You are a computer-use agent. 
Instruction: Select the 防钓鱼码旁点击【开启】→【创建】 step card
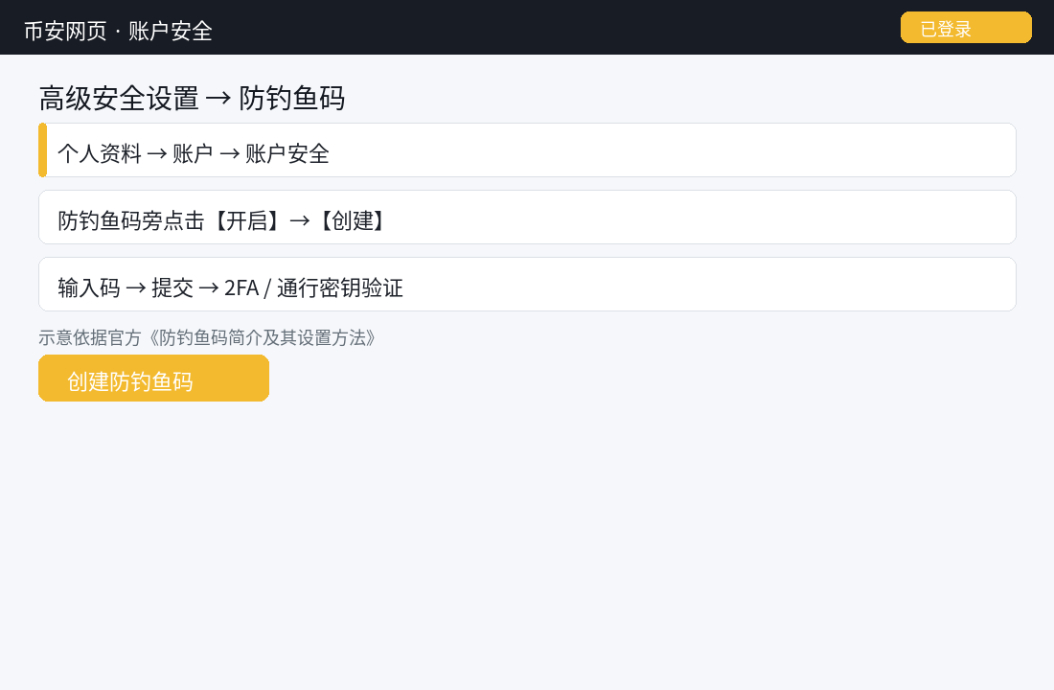(527, 218)
